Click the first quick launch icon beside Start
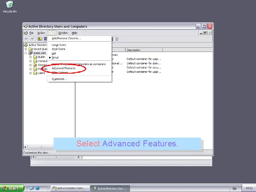The width and height of the screenshot is (256, 192). pyautogui.click(x=32, y=188)
